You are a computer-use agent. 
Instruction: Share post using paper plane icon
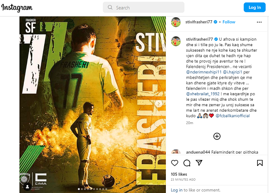[199, 163]
